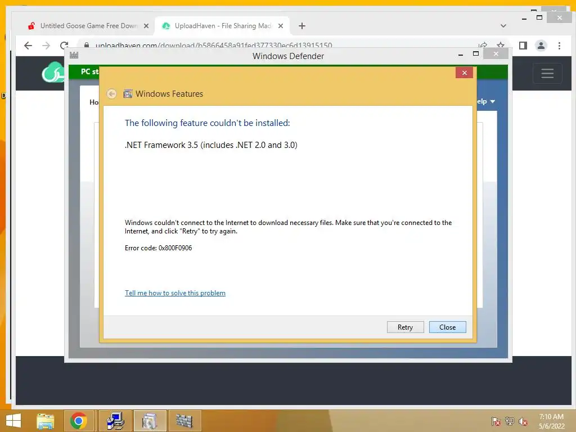Click '.NET Framework 3.5' feature text
Viewport: 576px width, 432px height.
click(x=211, y=145)
